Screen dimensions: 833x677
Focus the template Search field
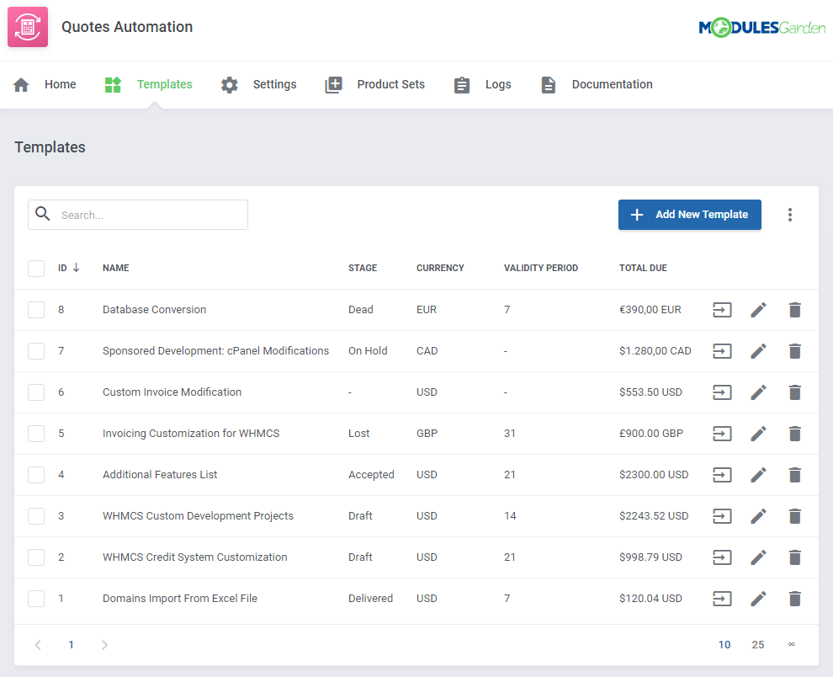coord(138,215)
